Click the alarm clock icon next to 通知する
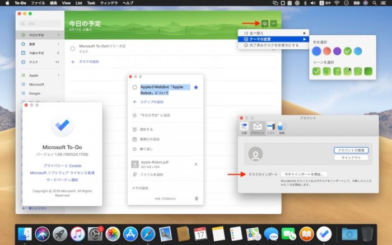The height and width of the screenshot is (245, 392). pyautogui.click(x=134, y=129)
